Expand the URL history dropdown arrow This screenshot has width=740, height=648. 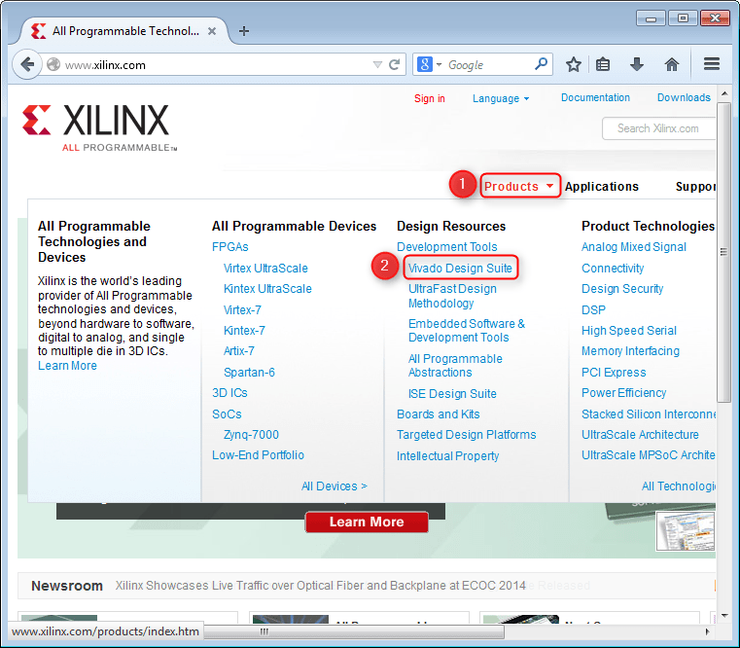pos(377,65)
